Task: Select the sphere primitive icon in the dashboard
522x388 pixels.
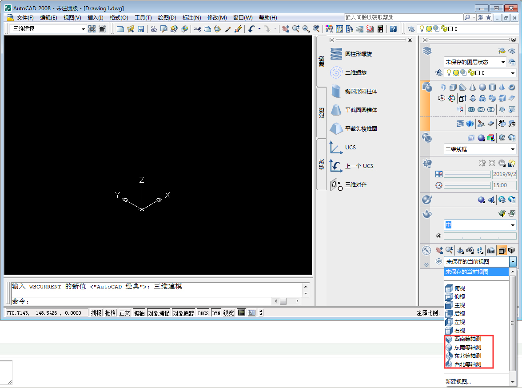Action: [x=482, y=87]
